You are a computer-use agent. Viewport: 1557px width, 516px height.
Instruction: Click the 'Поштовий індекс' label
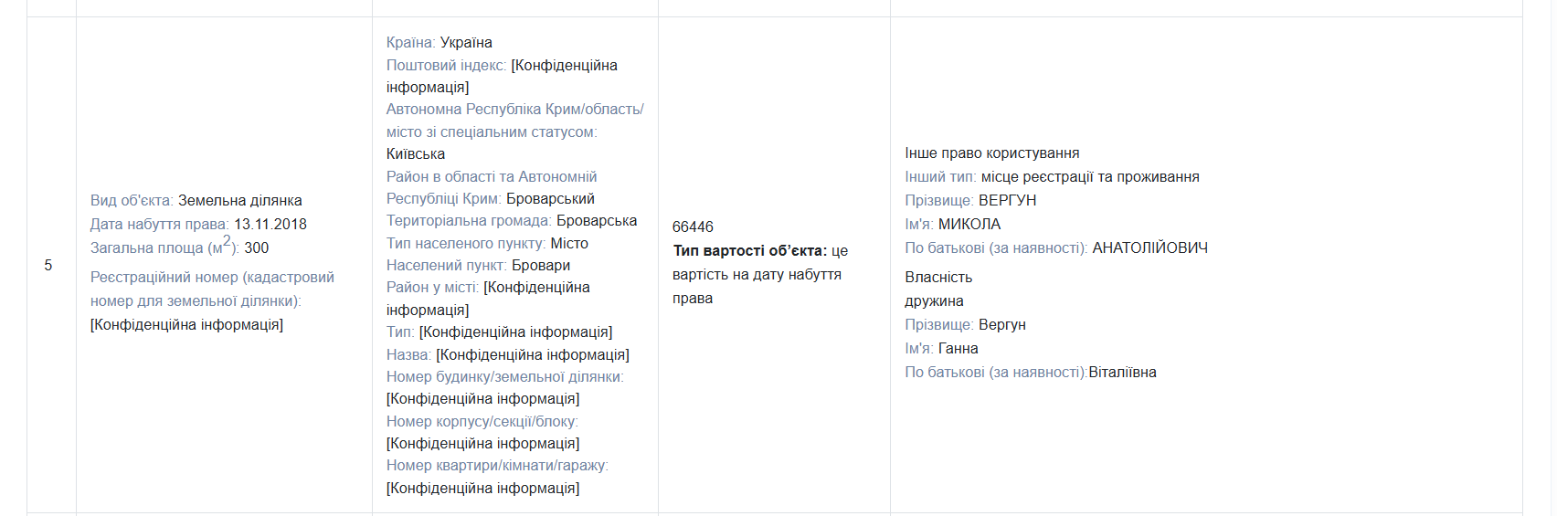point(446,65)
